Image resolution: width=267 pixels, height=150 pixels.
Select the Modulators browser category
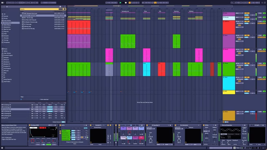(7, 27)
